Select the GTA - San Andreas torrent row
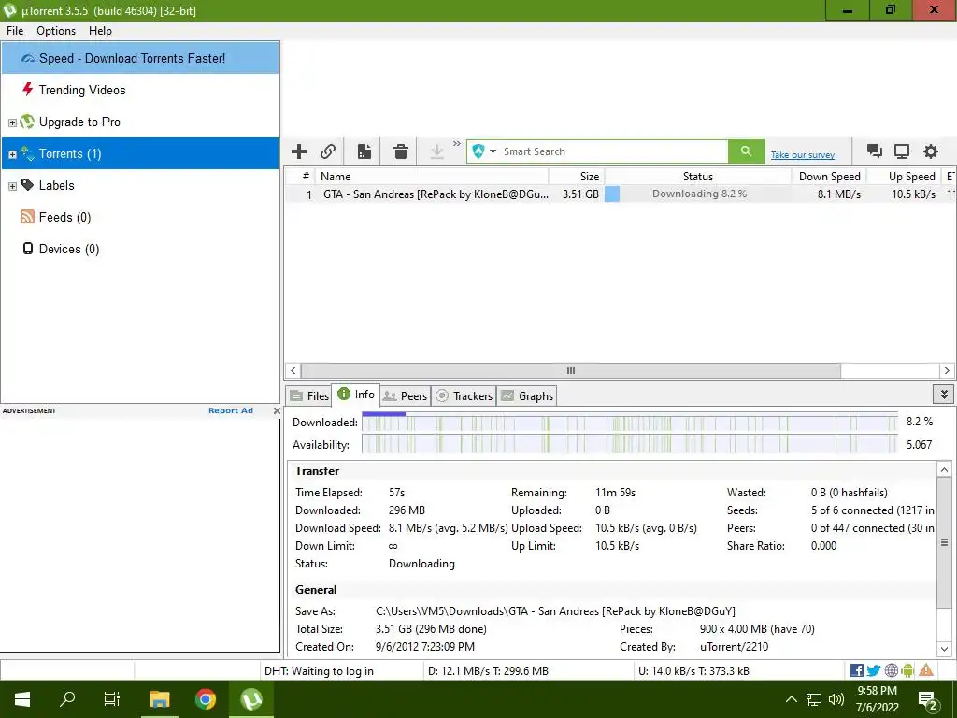This screenshot has width=957, height=718. click(x=620, y=194)
